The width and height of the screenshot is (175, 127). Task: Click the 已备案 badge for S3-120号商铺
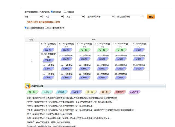point(66,77)
